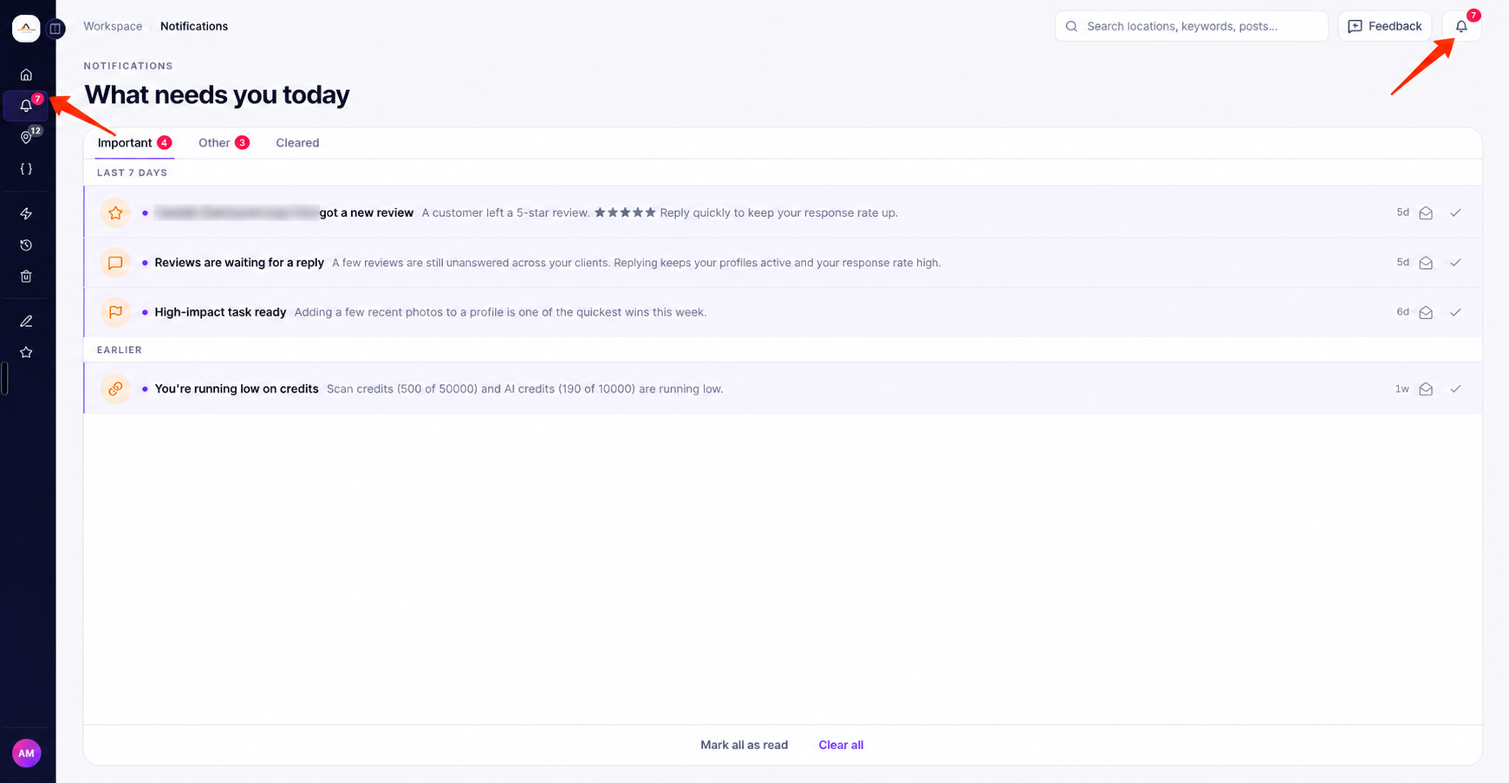Clear 'Reviews are waiting for a reply' with checkmark
Screen dimensions: 1509x783
[x=1455, y=263]
